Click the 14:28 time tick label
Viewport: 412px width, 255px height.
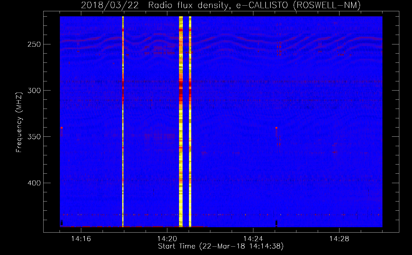[x=339, y=239]
